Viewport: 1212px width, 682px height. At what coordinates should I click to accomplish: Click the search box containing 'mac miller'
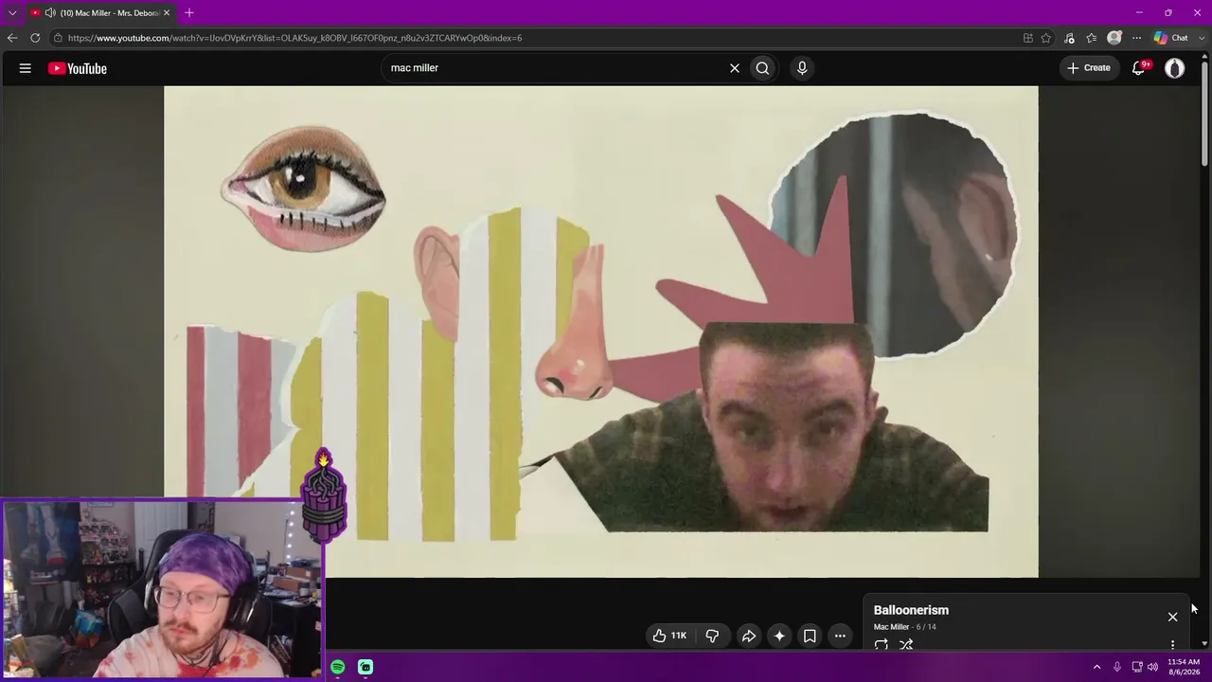pyautogui.click(x=554, y=68)
